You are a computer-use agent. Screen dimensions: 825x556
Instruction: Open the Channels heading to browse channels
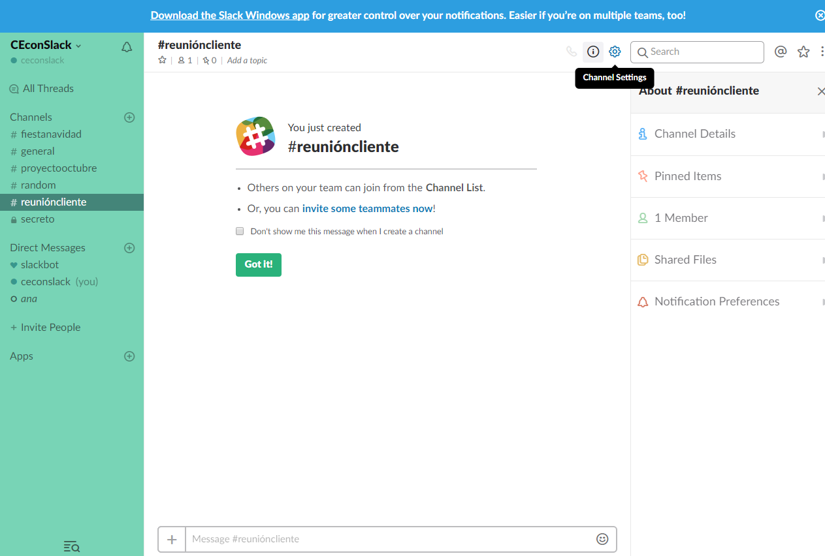pos(31,117)
